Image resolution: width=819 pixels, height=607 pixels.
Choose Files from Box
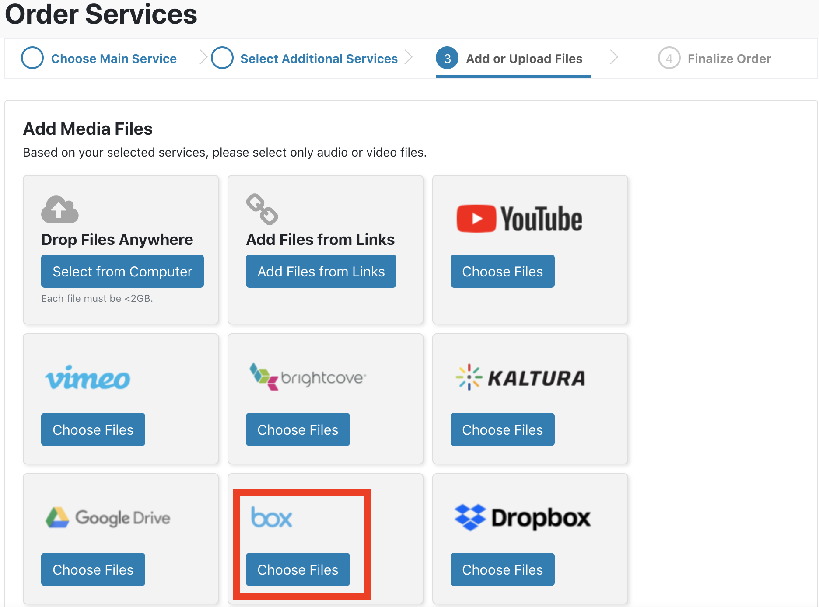298,569
